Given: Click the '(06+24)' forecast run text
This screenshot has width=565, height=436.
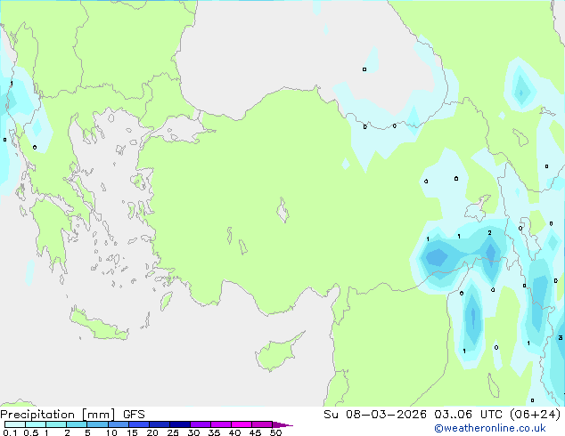Looking at the screenshot, I should coord(536,415).
